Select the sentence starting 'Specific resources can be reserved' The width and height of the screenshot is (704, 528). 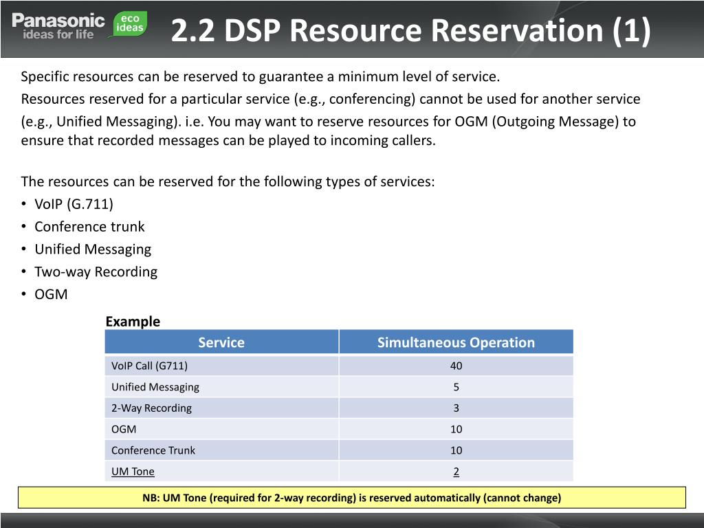point(261,76)
